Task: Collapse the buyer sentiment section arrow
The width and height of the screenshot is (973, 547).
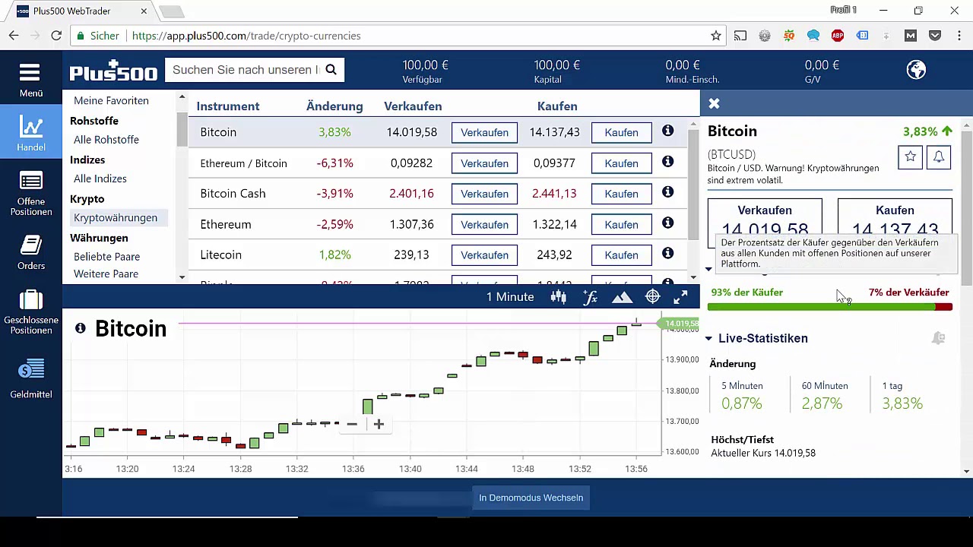Action: (x=708, y=270)
